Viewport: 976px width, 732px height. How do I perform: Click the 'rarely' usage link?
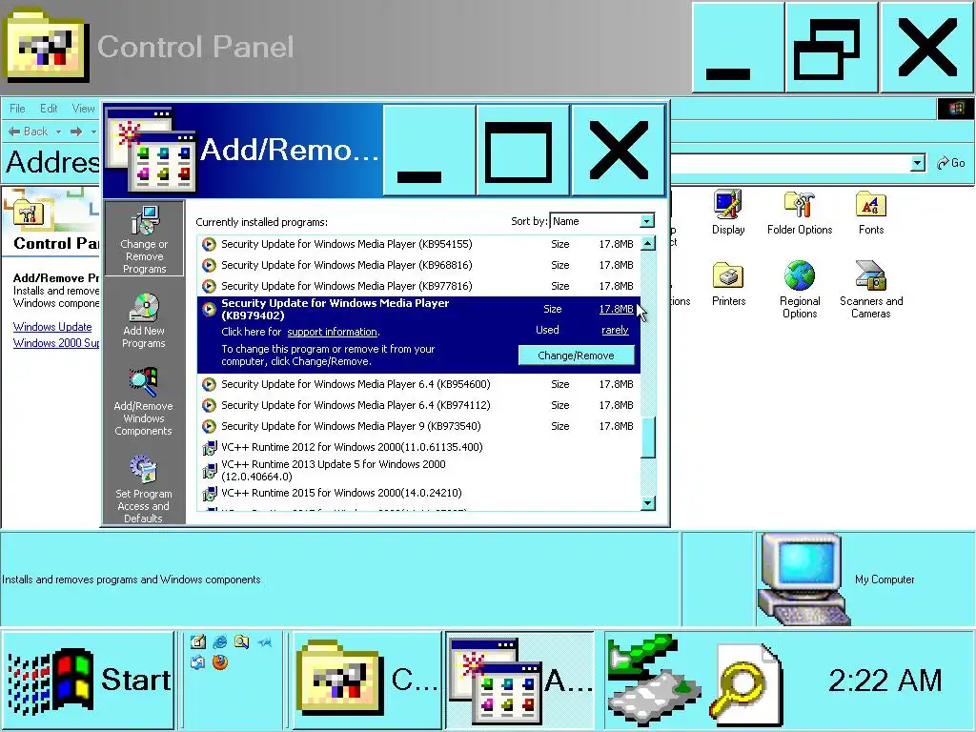pyautogui.click(x=615, y=330)
